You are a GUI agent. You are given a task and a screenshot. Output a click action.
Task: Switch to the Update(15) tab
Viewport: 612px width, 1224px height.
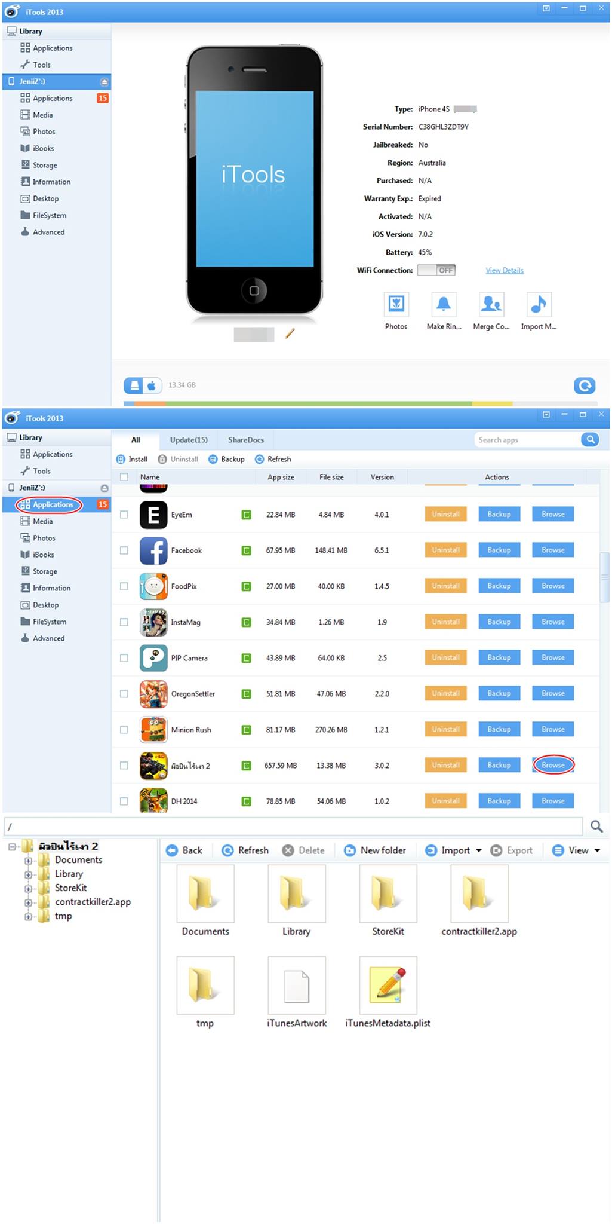[189, 440]
